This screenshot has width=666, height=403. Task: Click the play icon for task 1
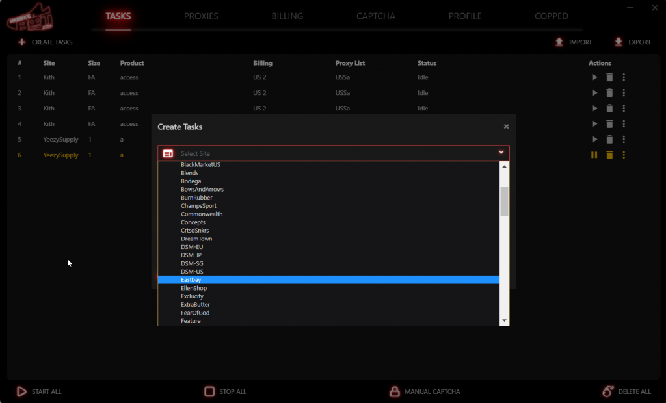(594, 77)
